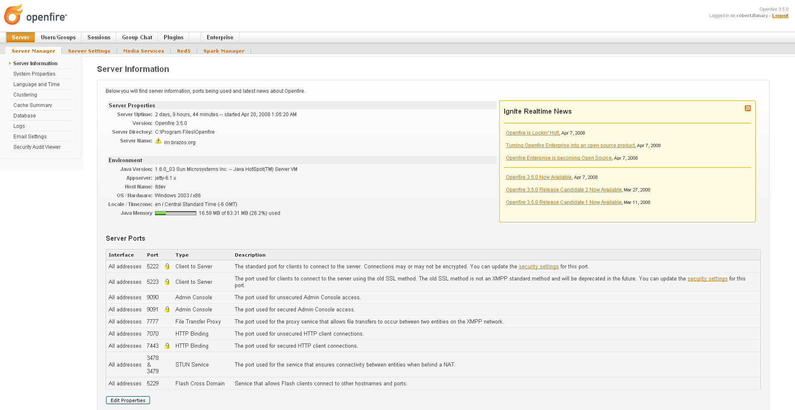The width and height of the screenshot is (795, 410).
Task: Open security settings link for port 5223
Action: [707, 279]
